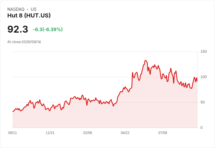Click the 02/06 x-axis date label
The height and width of the screenshot is (148, 215).
coord(87,133)
